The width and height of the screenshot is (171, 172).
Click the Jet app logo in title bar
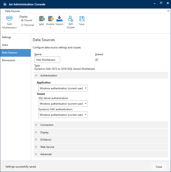coord(5,4)
